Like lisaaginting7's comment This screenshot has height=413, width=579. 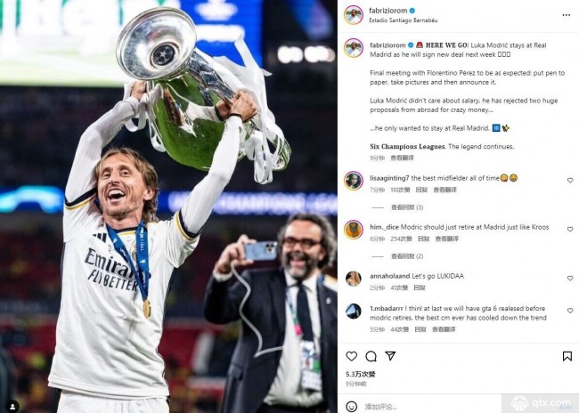pos(570,181)
